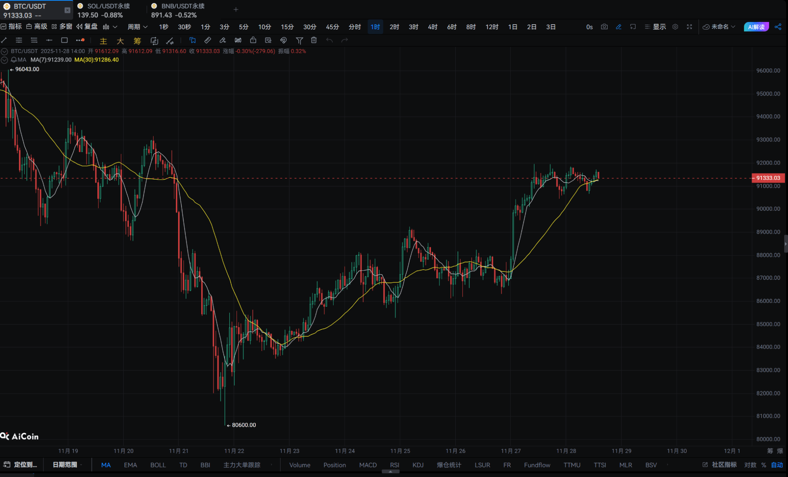Click the trash icon to delete drawings
The image size is (788, 477).
(314, 40)
